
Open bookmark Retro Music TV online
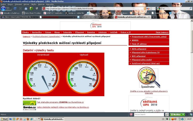(32, 13)
